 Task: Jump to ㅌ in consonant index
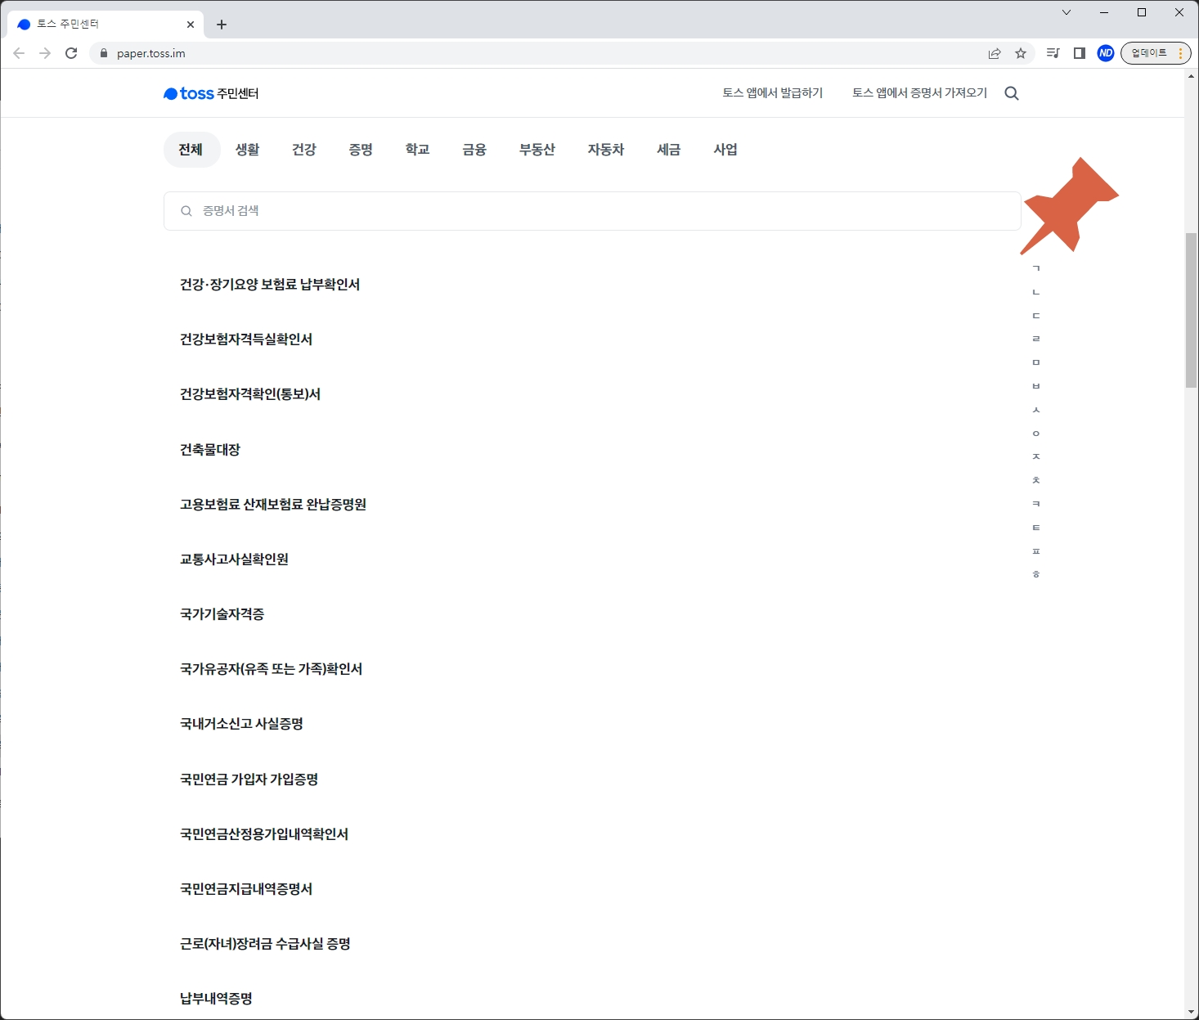tap(1036, 528)
